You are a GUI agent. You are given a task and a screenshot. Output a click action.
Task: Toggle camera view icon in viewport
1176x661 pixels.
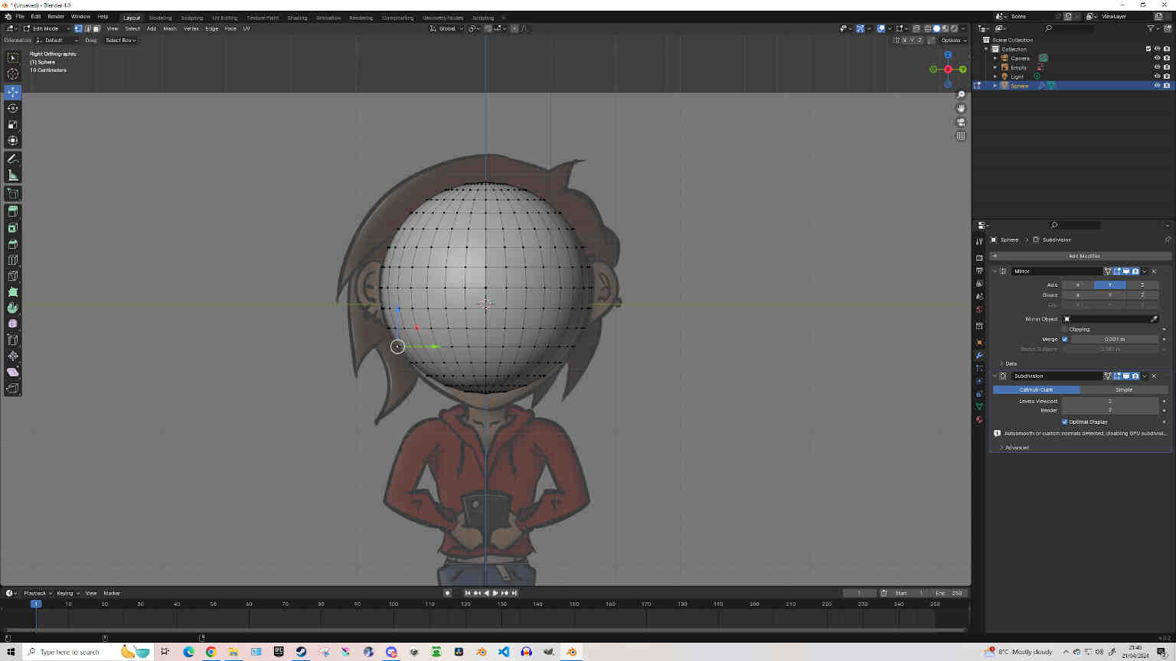click(961, 122)
